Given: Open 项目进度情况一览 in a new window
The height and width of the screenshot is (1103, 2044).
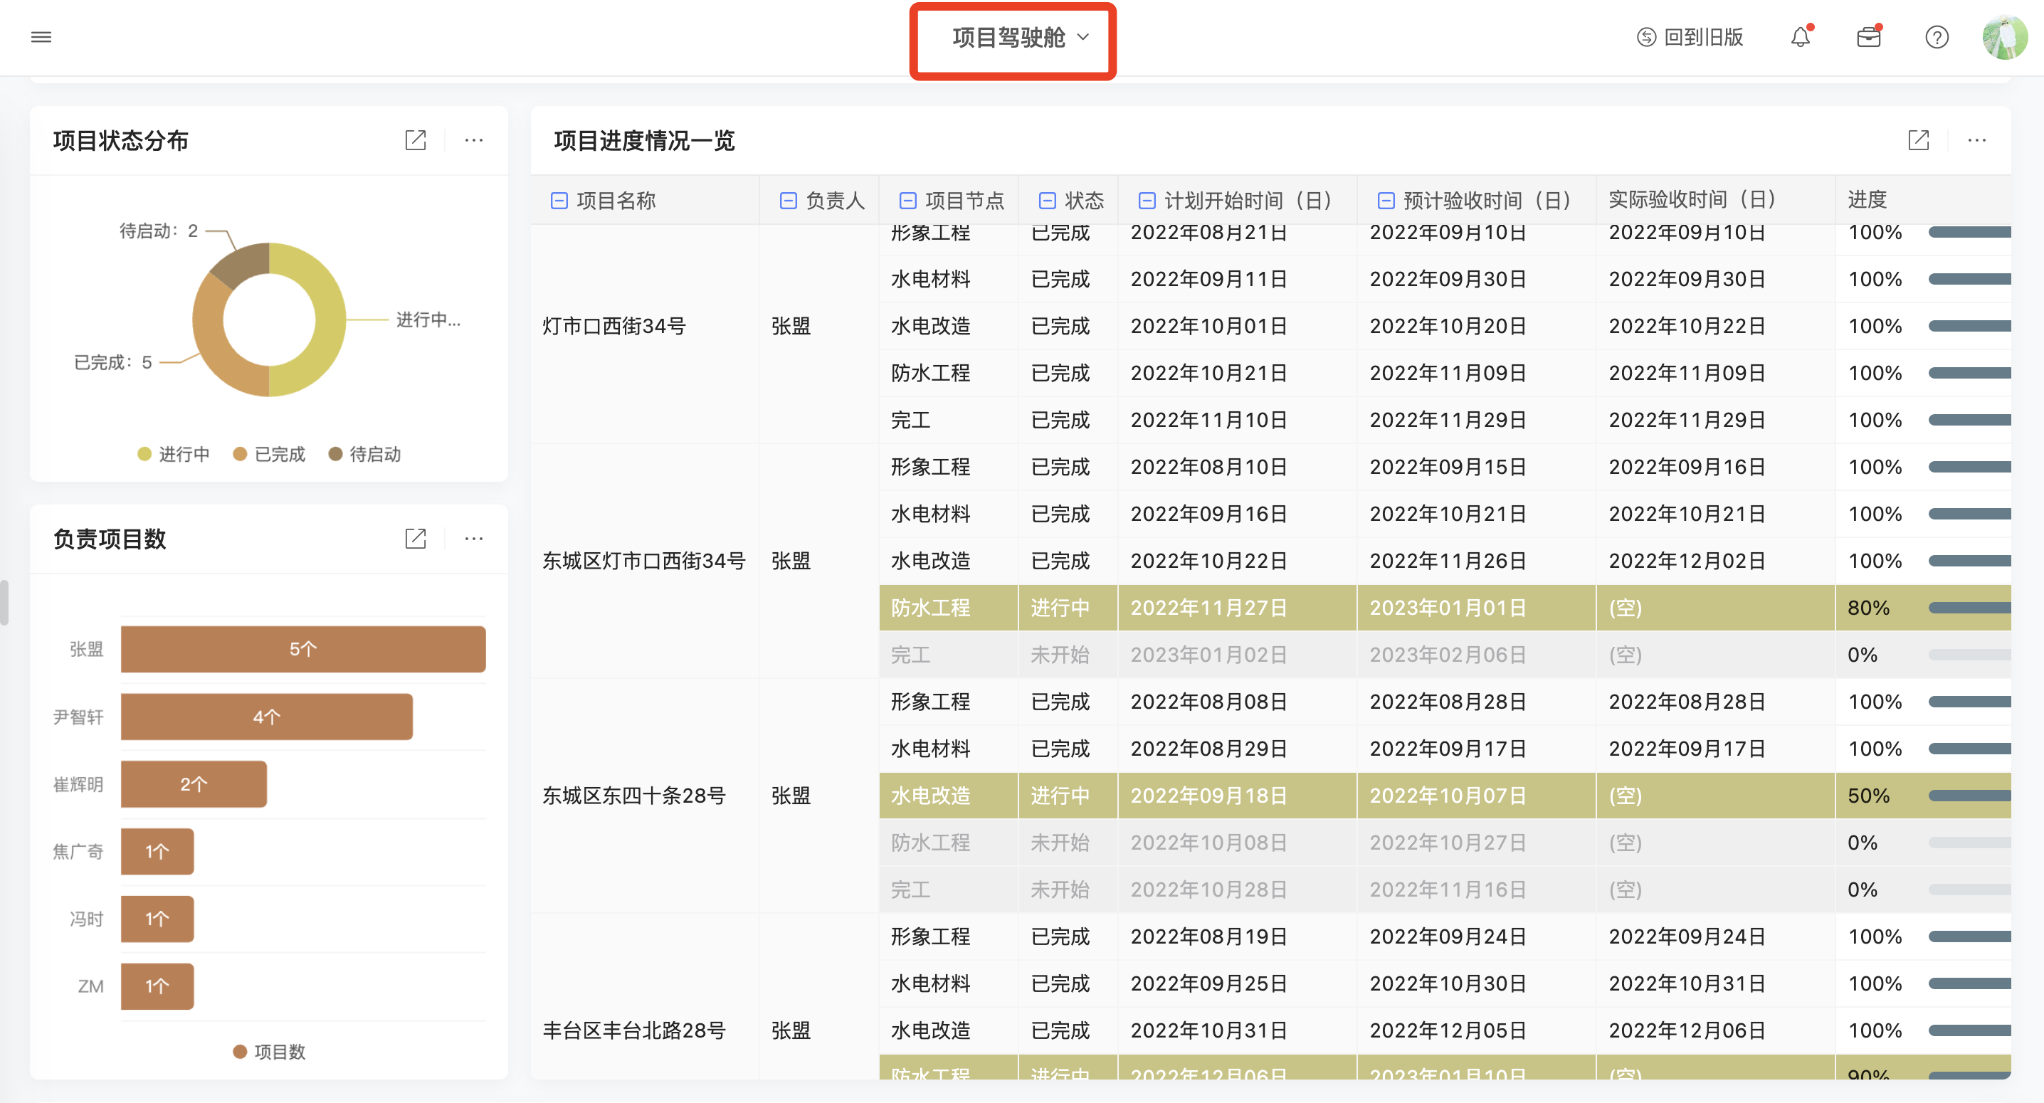Looking at the screenshot, I should (1919, 140).
